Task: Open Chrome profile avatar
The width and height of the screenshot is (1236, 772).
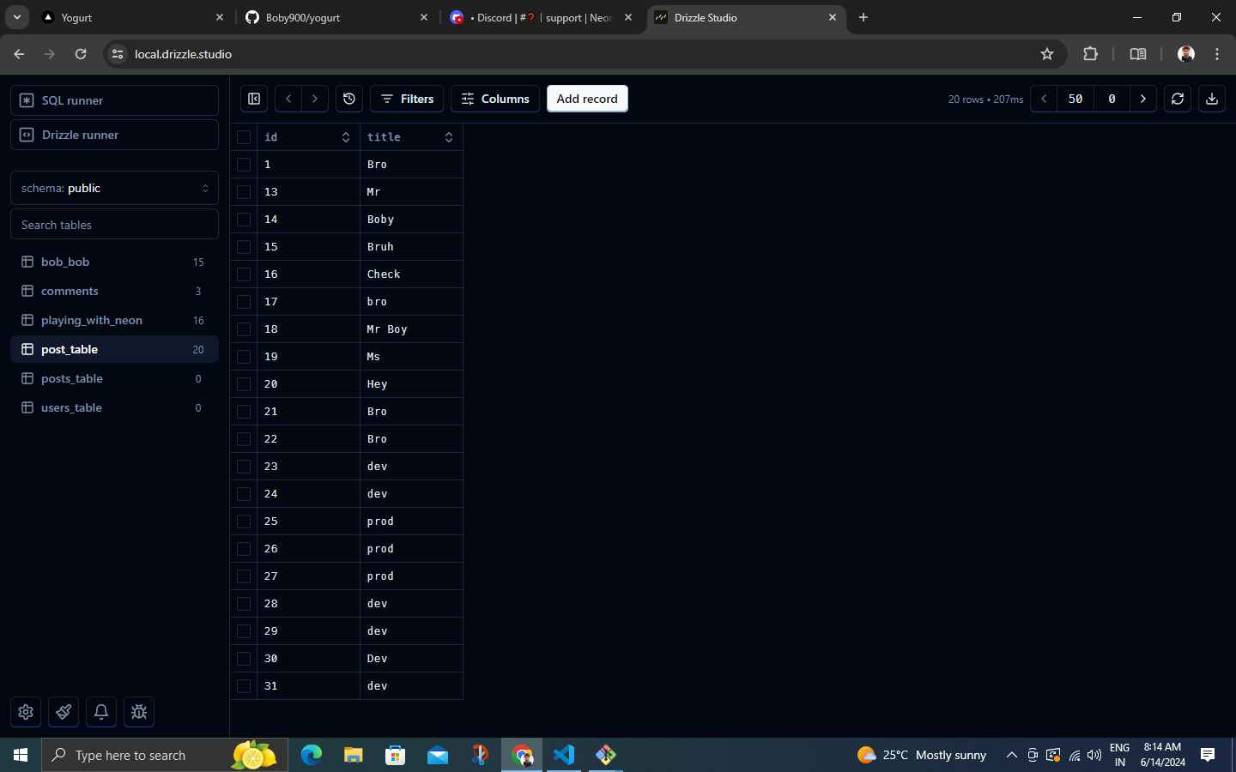Action: (1186, 54)
